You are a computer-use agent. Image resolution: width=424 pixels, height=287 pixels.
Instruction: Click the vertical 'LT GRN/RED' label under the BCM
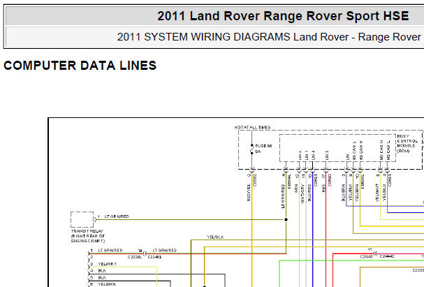click(x=283, y=196)
